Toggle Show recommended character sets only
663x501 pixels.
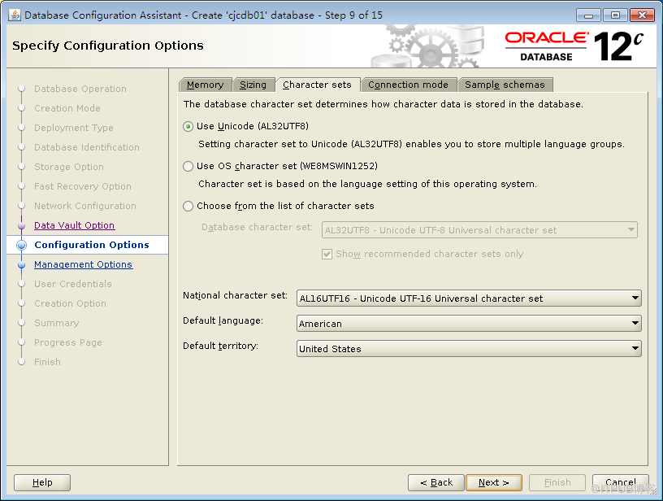click(327, 254)
